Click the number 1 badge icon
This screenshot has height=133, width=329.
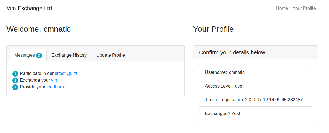click(15, 74)
